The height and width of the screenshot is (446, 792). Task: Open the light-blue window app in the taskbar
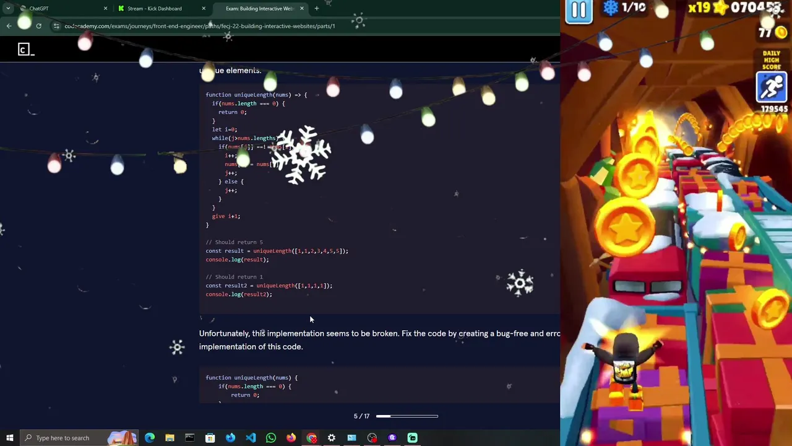[351, 438]
